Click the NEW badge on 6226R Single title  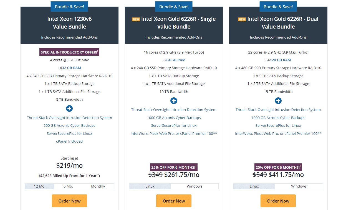pyautogui.click(x=136, y=19)
